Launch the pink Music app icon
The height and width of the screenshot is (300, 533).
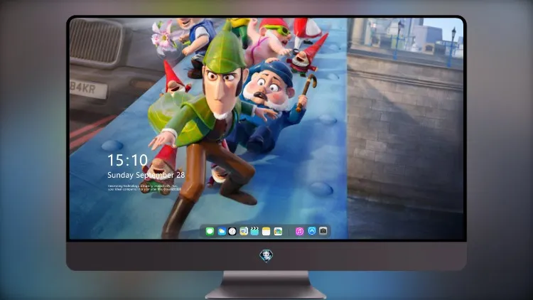click(299, 232)
